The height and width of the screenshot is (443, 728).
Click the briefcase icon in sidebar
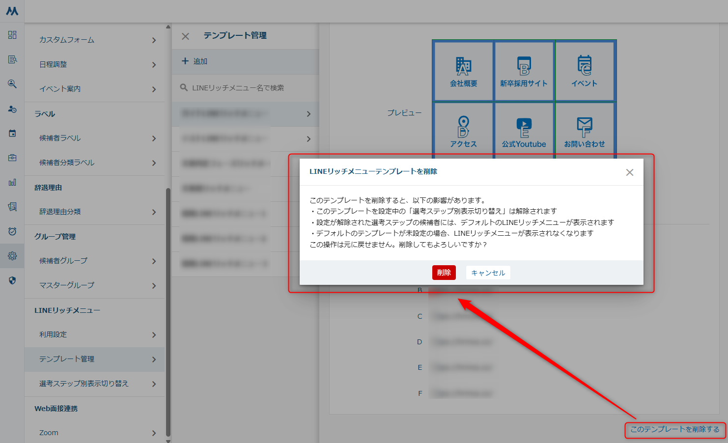[x=12, y=158]
